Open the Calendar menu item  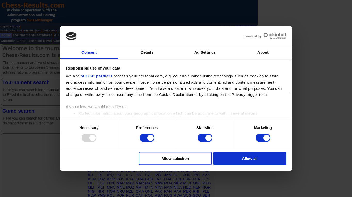coord(8,41)
